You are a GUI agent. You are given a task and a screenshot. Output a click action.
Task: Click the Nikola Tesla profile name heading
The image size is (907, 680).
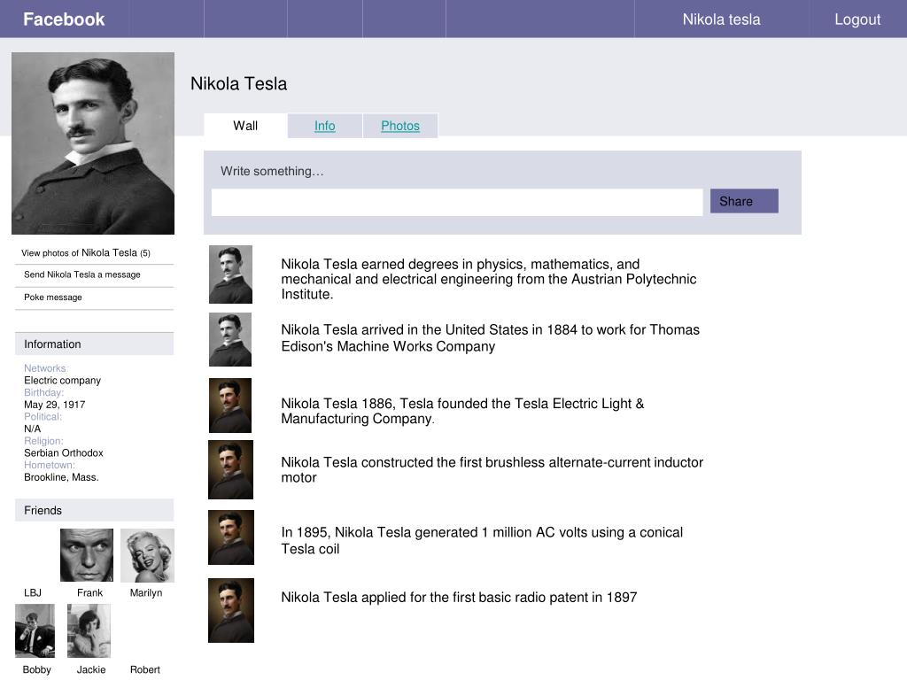pos(239,84)
